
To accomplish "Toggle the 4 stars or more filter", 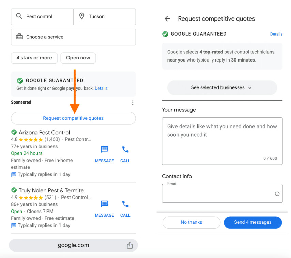I will coord(34,58).
